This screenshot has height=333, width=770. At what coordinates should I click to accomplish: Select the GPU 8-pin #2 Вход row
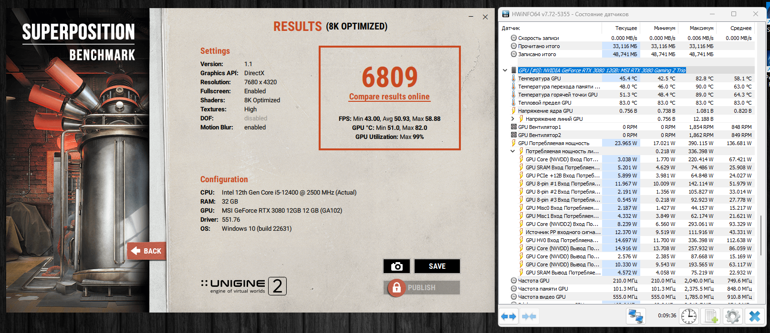coord(626,192)
